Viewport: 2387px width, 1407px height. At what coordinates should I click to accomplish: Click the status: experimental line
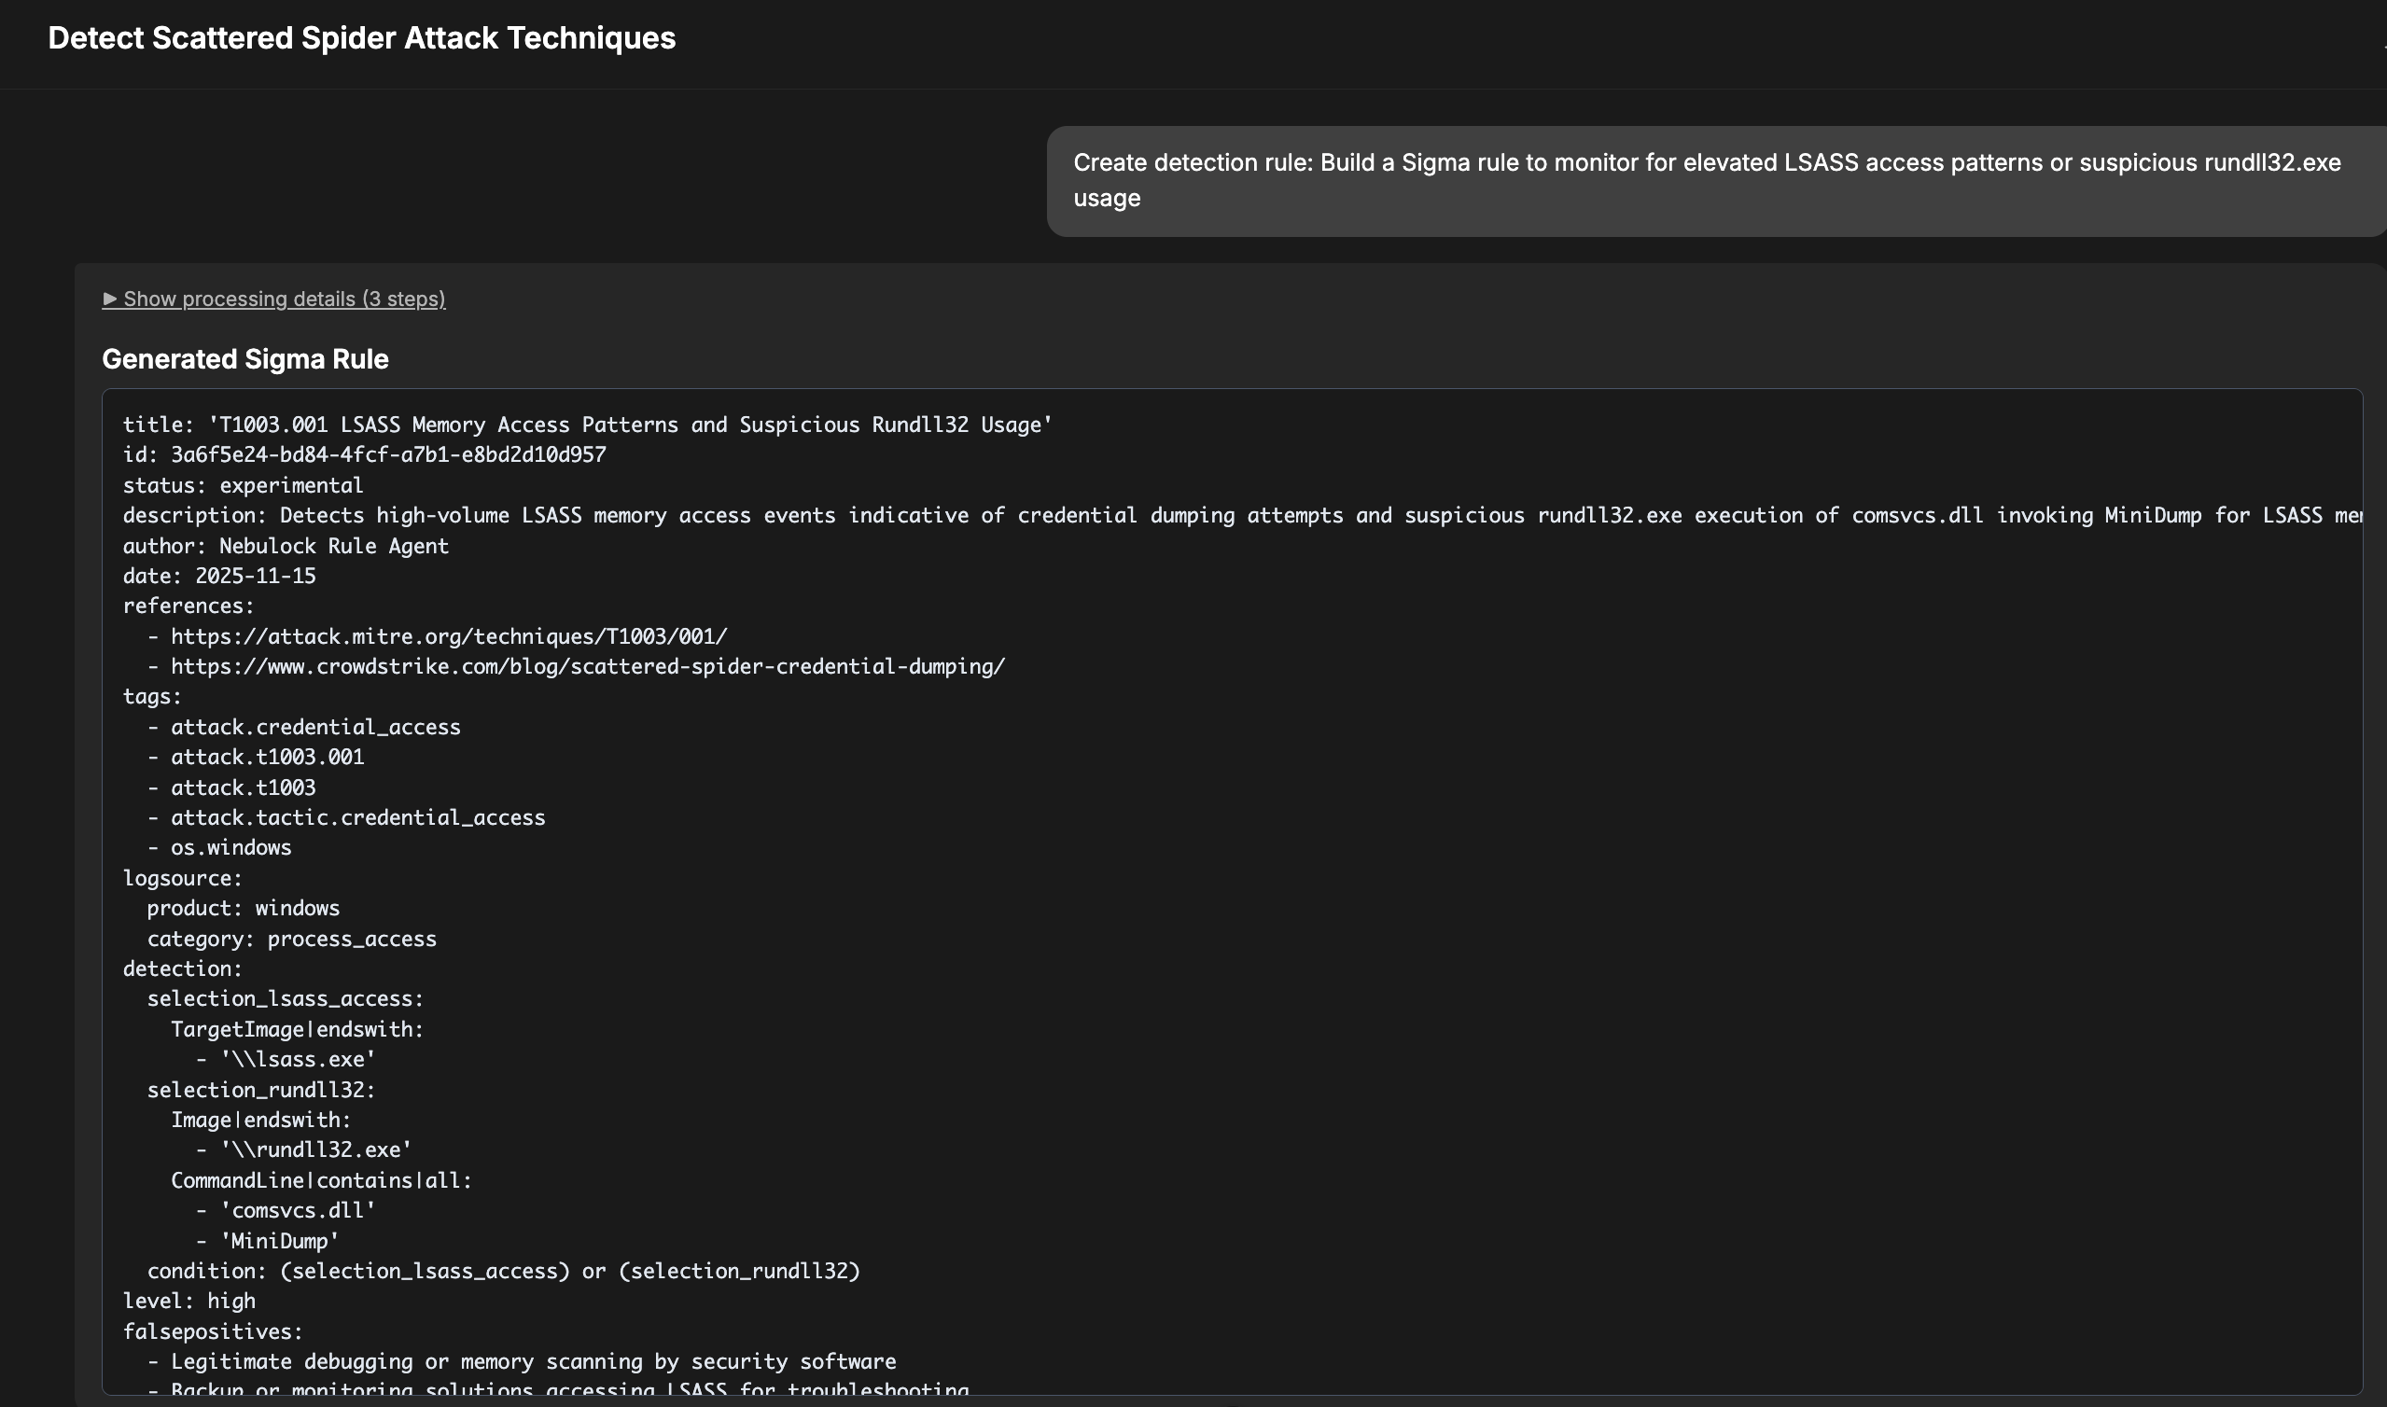[x=243, y=485]
